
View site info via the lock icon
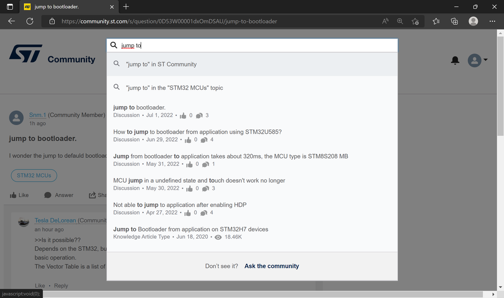(x=52, y=21)
